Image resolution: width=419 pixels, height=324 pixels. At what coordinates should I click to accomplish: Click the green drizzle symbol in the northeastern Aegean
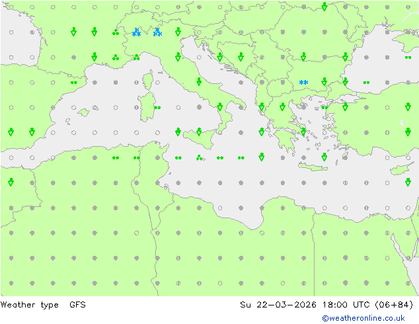pyautogui.click(x=324, y=108)
